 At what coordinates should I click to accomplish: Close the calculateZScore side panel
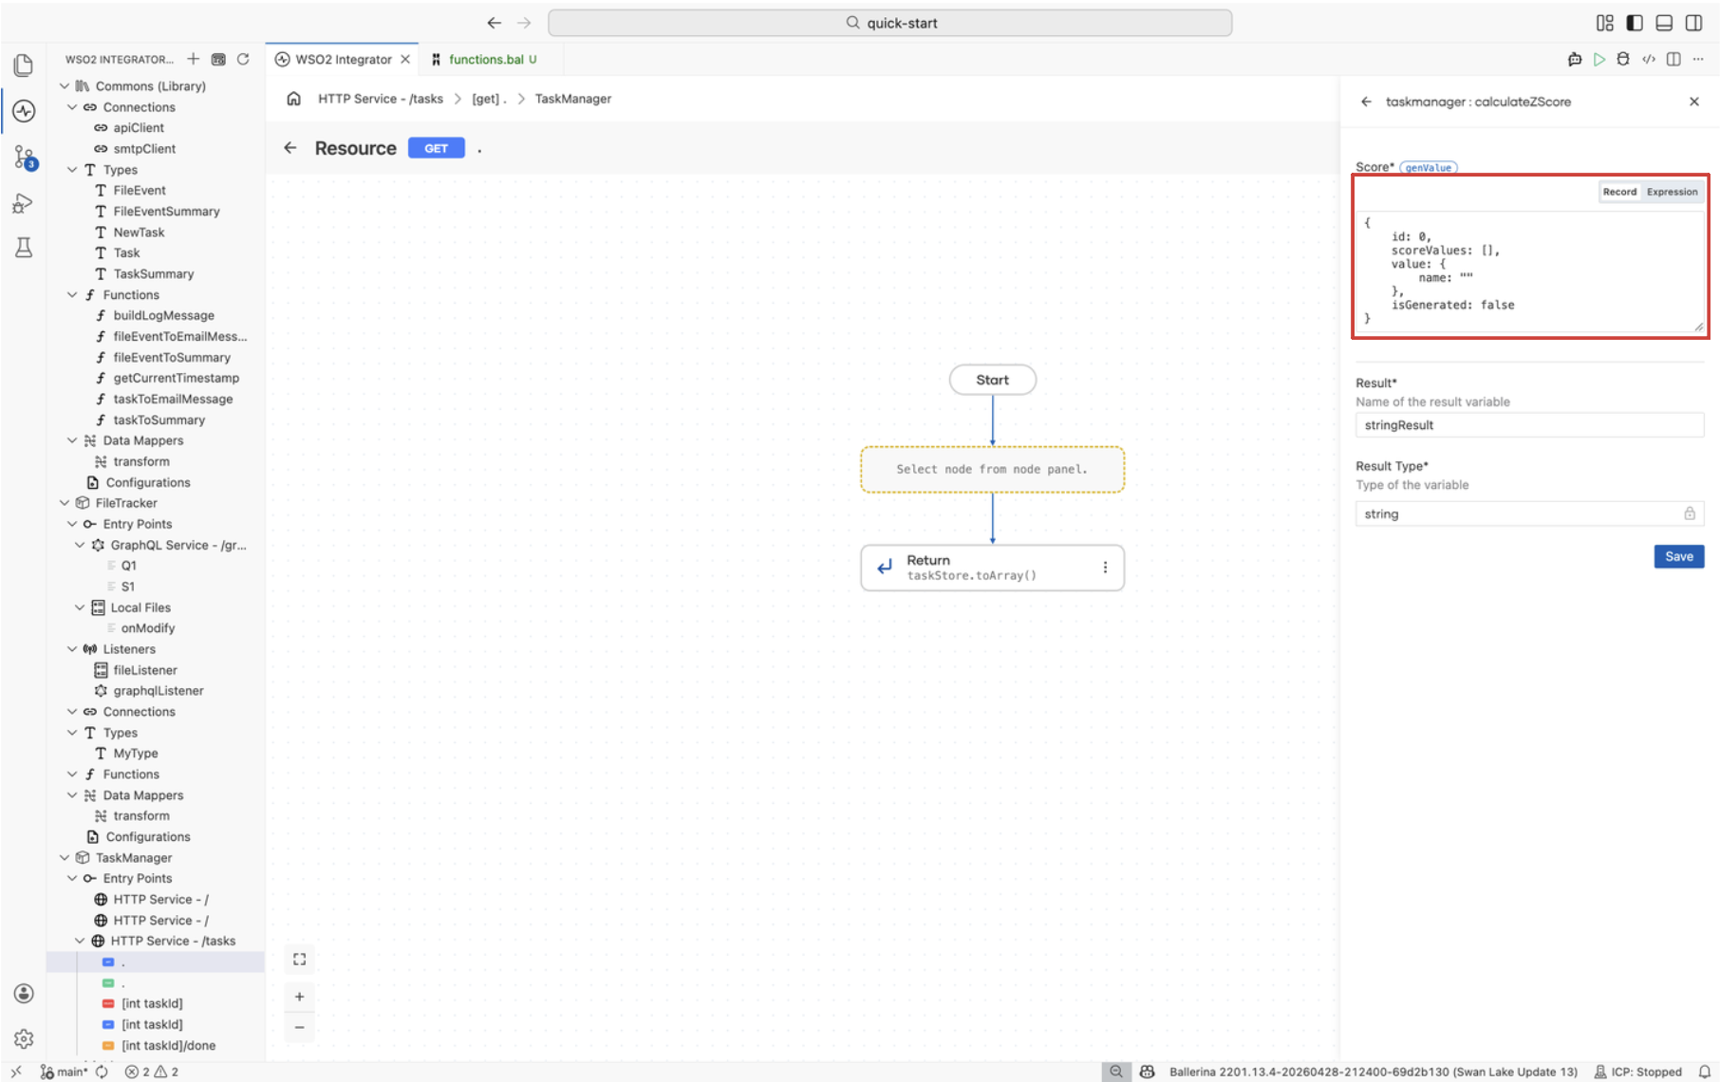point(1694,102)
